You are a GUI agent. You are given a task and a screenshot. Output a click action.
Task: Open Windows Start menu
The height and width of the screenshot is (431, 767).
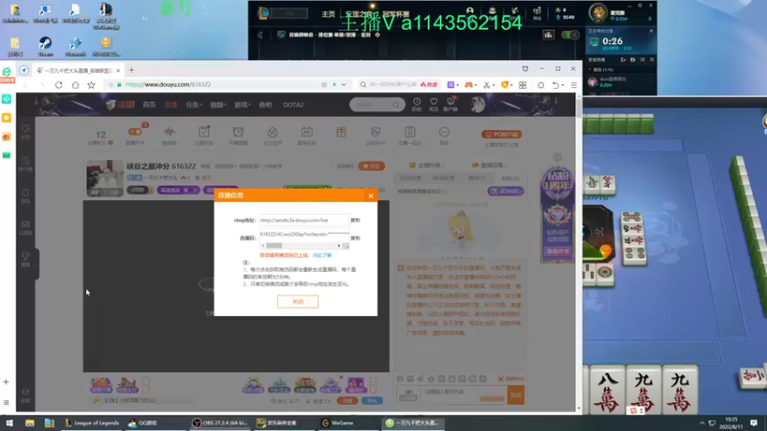click(10, 423)
